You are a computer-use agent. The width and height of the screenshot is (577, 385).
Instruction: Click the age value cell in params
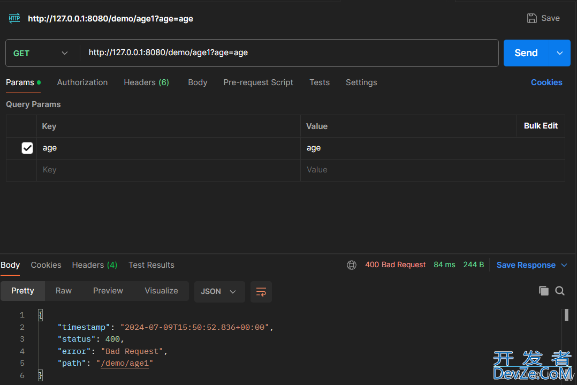coord(432,148)
